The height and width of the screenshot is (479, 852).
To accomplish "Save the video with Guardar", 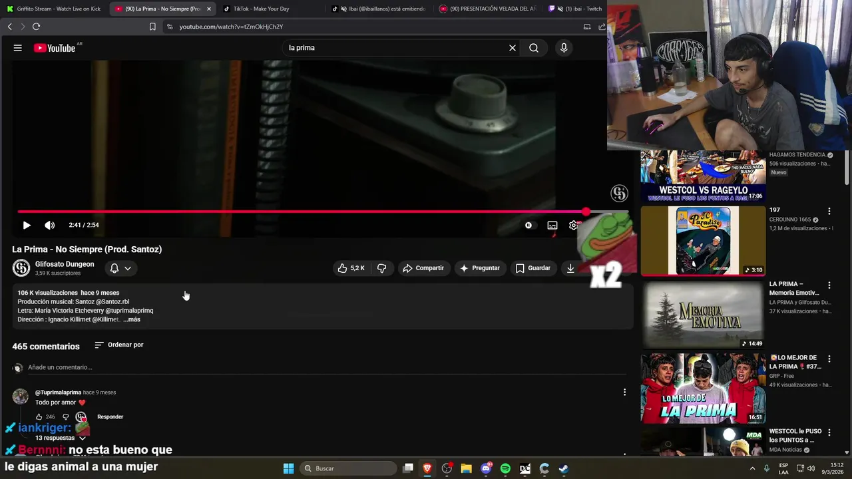I will (533, 268).
